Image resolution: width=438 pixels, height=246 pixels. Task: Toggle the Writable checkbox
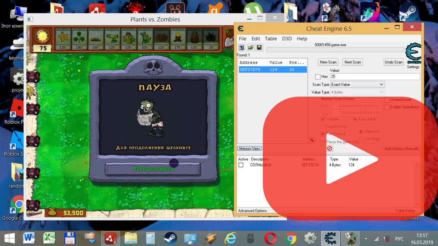click(x=322, y=119)
